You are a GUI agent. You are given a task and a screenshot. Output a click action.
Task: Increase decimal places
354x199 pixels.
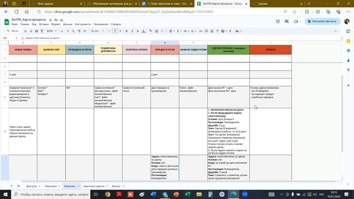[x=79, y=31]
